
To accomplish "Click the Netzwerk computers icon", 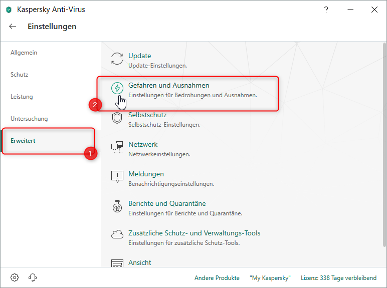I will [x=117, y=147].
